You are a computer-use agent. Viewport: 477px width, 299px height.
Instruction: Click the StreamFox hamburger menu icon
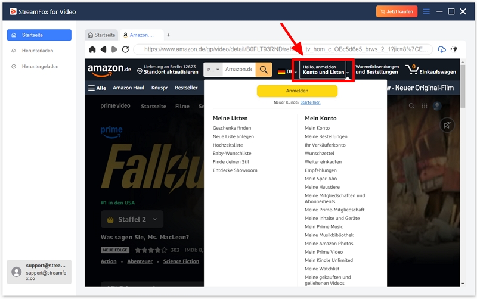(426, 11)
